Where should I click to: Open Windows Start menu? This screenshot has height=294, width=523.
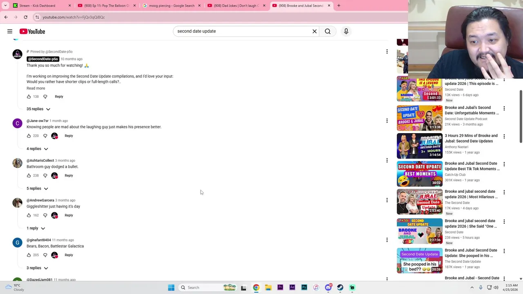click(x=171, y=287)
